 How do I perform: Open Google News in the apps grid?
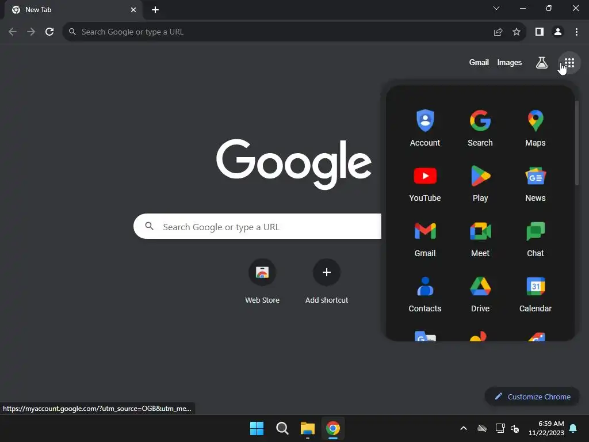coord(536,183)
